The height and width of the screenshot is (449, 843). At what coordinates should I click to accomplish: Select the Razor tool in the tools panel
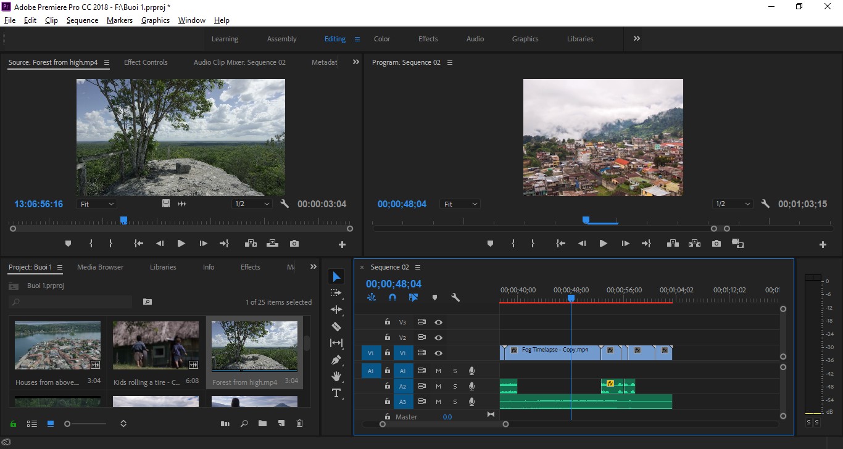[x=336, y=326]
